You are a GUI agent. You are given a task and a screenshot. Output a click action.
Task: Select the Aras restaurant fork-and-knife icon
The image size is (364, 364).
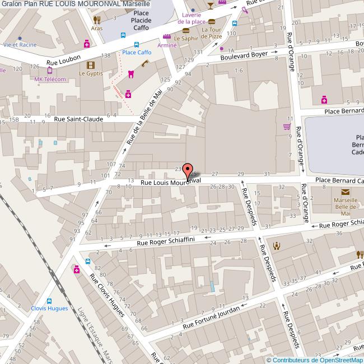(x=97, y=20)
